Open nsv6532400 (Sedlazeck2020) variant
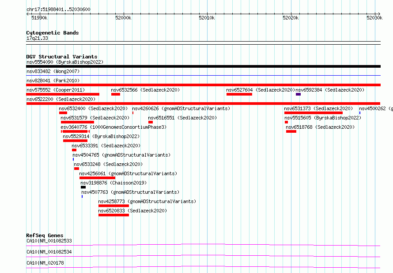The image size is (393, 273). 93,108
